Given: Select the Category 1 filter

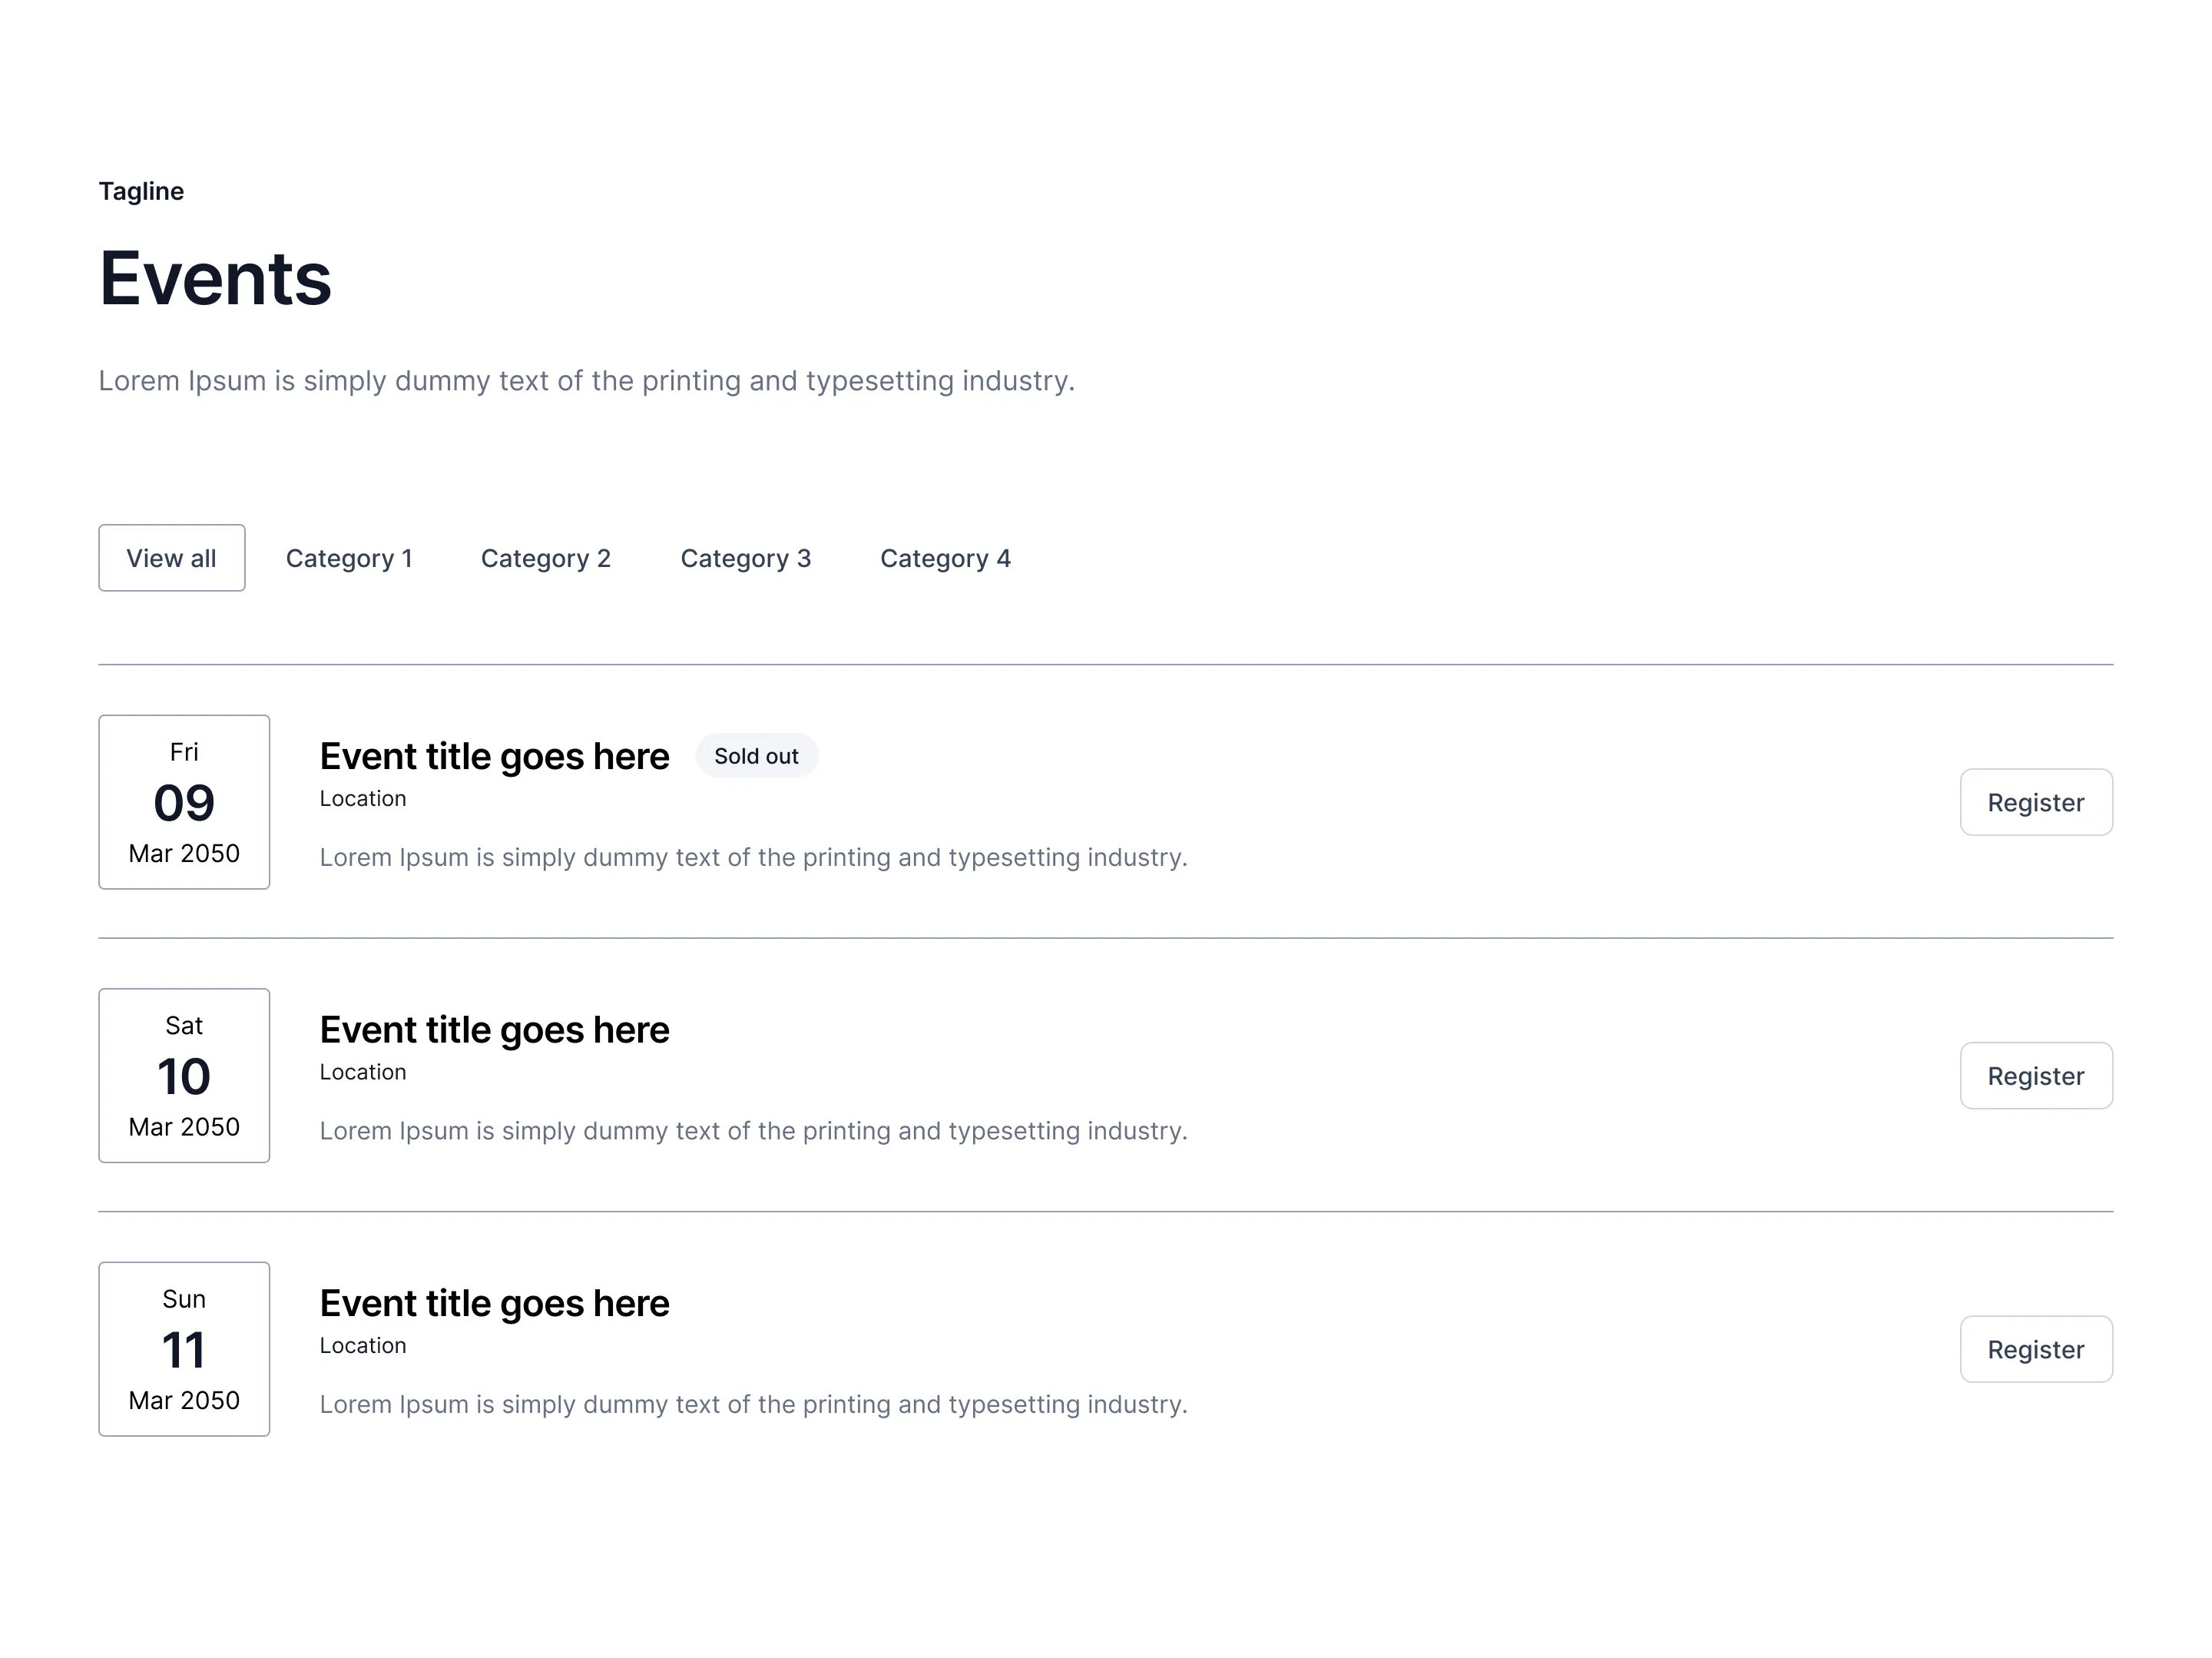Looking at the screenshot, I should (x=349, y=557).
